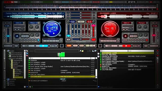Click the Title column header in browser list
The image size is (162, 91).
coord(45,58)
